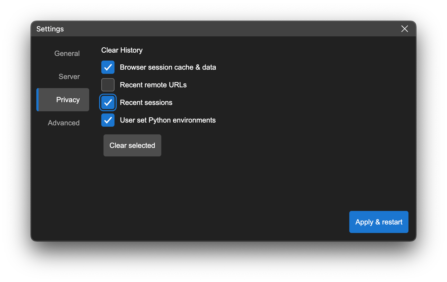Click the 'Recent remote URLs' label text
The height and width of the screenshot is (282, 447).
(153, 85)
